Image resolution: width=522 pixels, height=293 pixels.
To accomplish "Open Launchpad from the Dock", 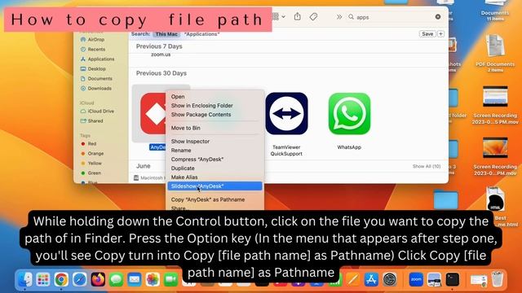I will [43, 280].
